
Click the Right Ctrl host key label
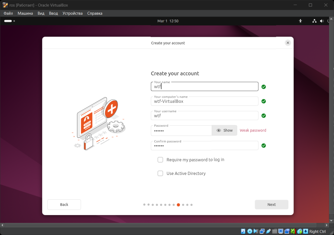pyautogui.click(x=317, y=231)
